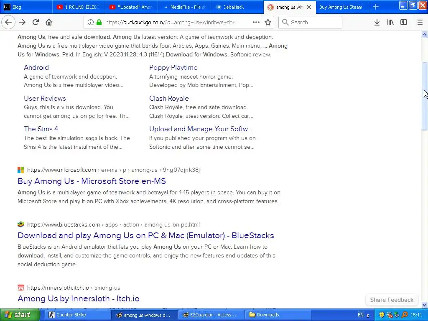Go forward with the forward arrow
This screenshot has height=321, width=428.
coord(22,22)
